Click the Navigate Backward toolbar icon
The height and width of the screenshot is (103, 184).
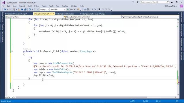[5, 9]
